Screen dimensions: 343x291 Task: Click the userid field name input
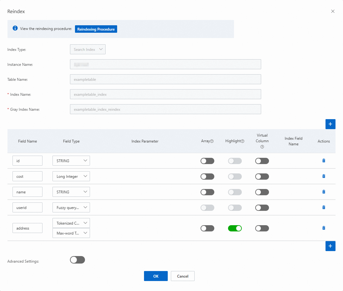click(27, 207)
